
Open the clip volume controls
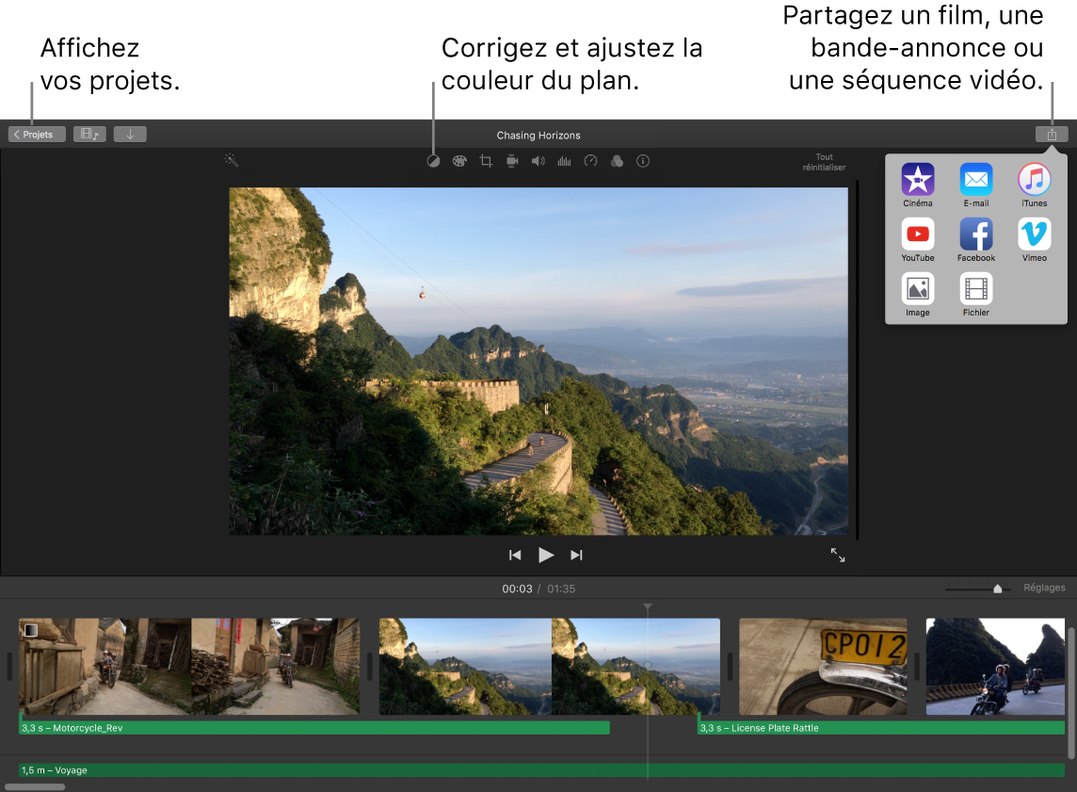click(x=538, y=160)
